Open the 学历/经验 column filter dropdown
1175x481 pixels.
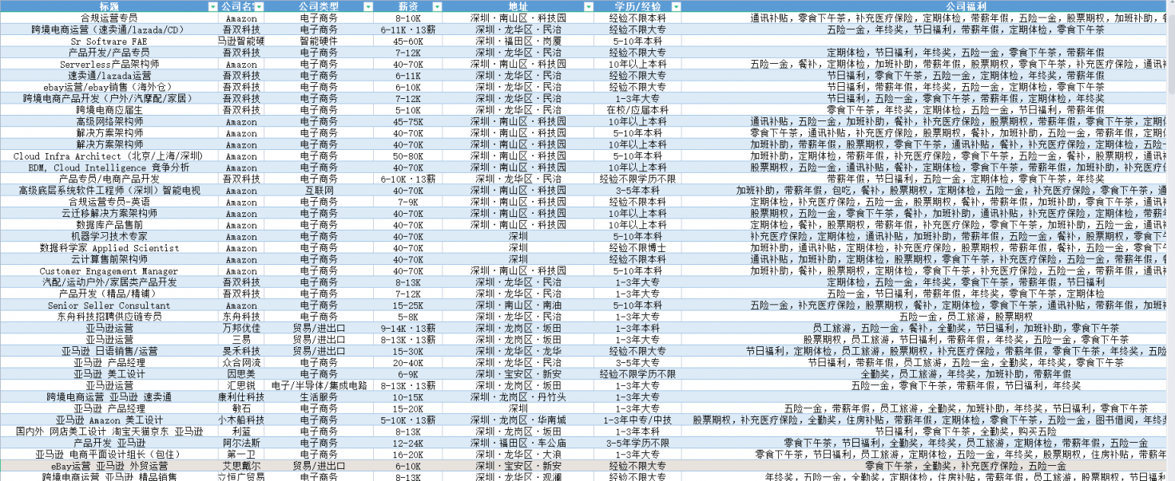pyautogui.click(x=676, y=6)
